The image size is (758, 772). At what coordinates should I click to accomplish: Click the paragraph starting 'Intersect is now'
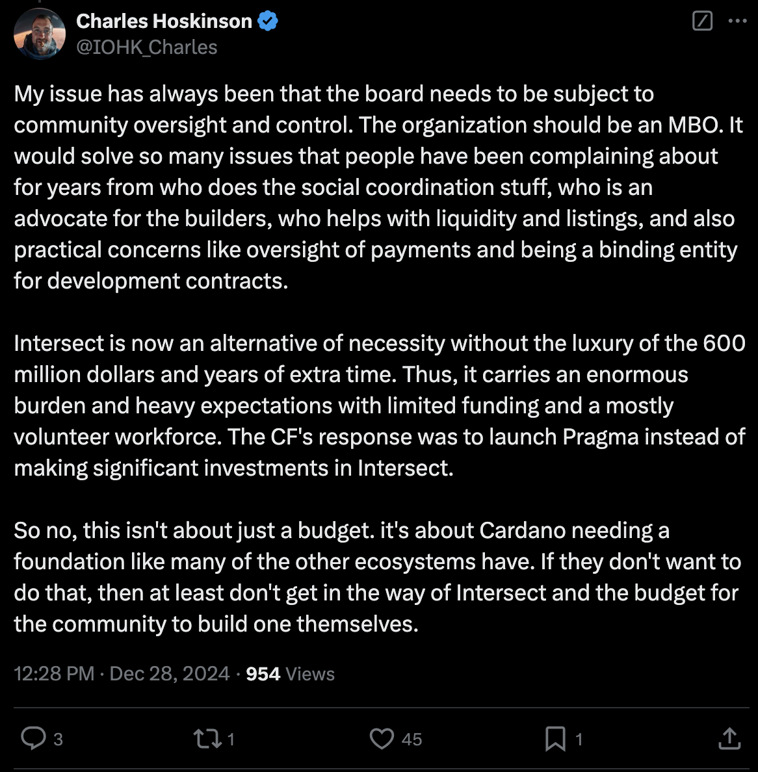[379, 405]
